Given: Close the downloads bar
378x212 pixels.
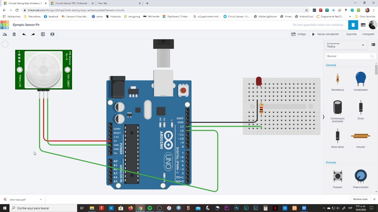Looking at the screenshot, I should (x=374, y=199).
